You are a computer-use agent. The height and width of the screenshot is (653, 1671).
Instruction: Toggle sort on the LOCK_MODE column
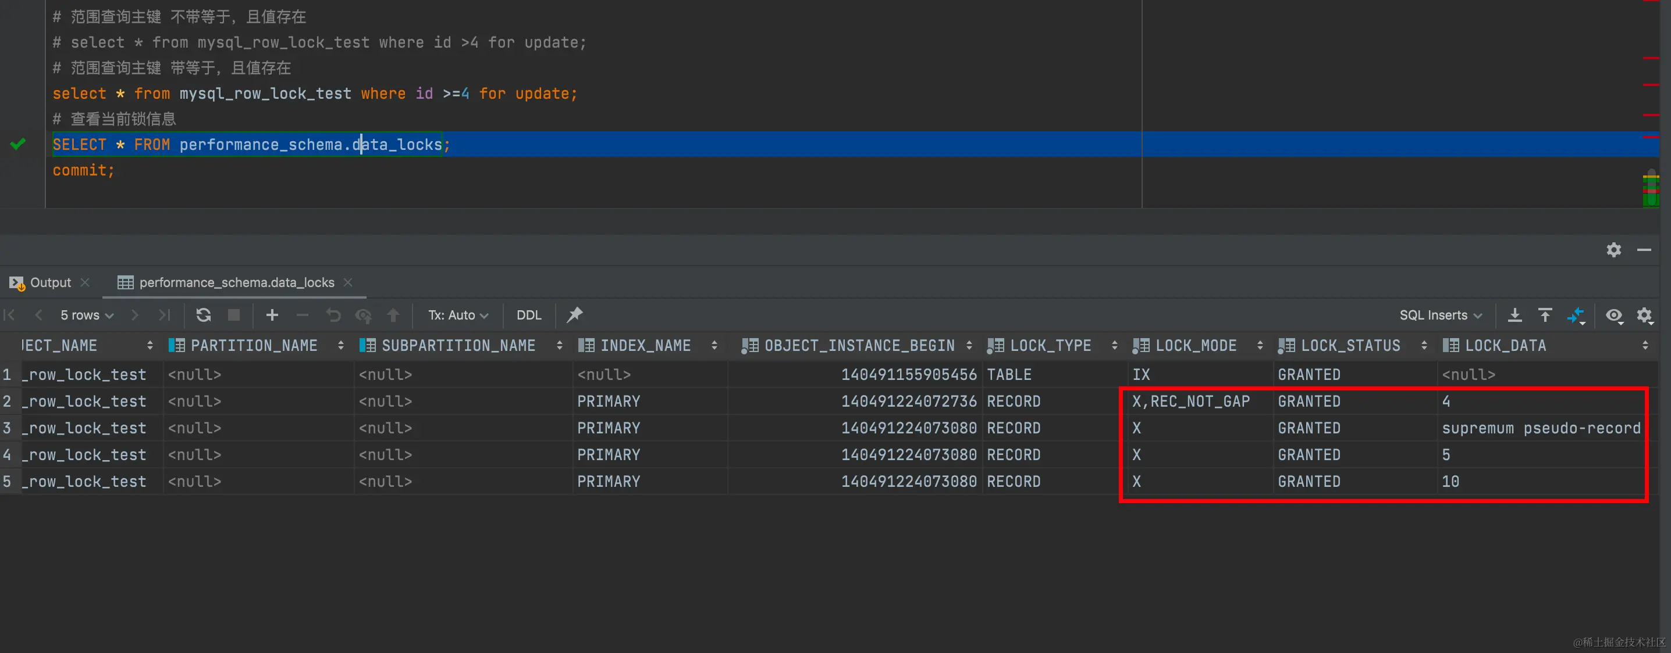pos(1259,345)
